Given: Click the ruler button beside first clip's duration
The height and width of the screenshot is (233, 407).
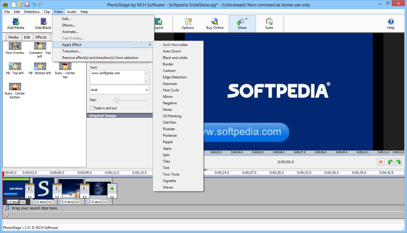Looking at the screenshot, I should click(x=22, y=202).
